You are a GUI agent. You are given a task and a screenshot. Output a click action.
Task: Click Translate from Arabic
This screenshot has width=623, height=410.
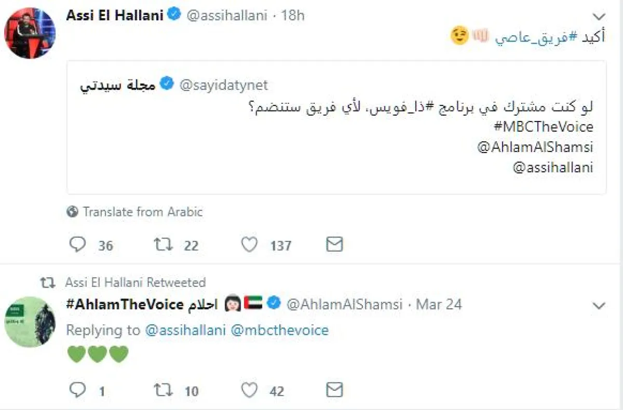tap(142, 212)
